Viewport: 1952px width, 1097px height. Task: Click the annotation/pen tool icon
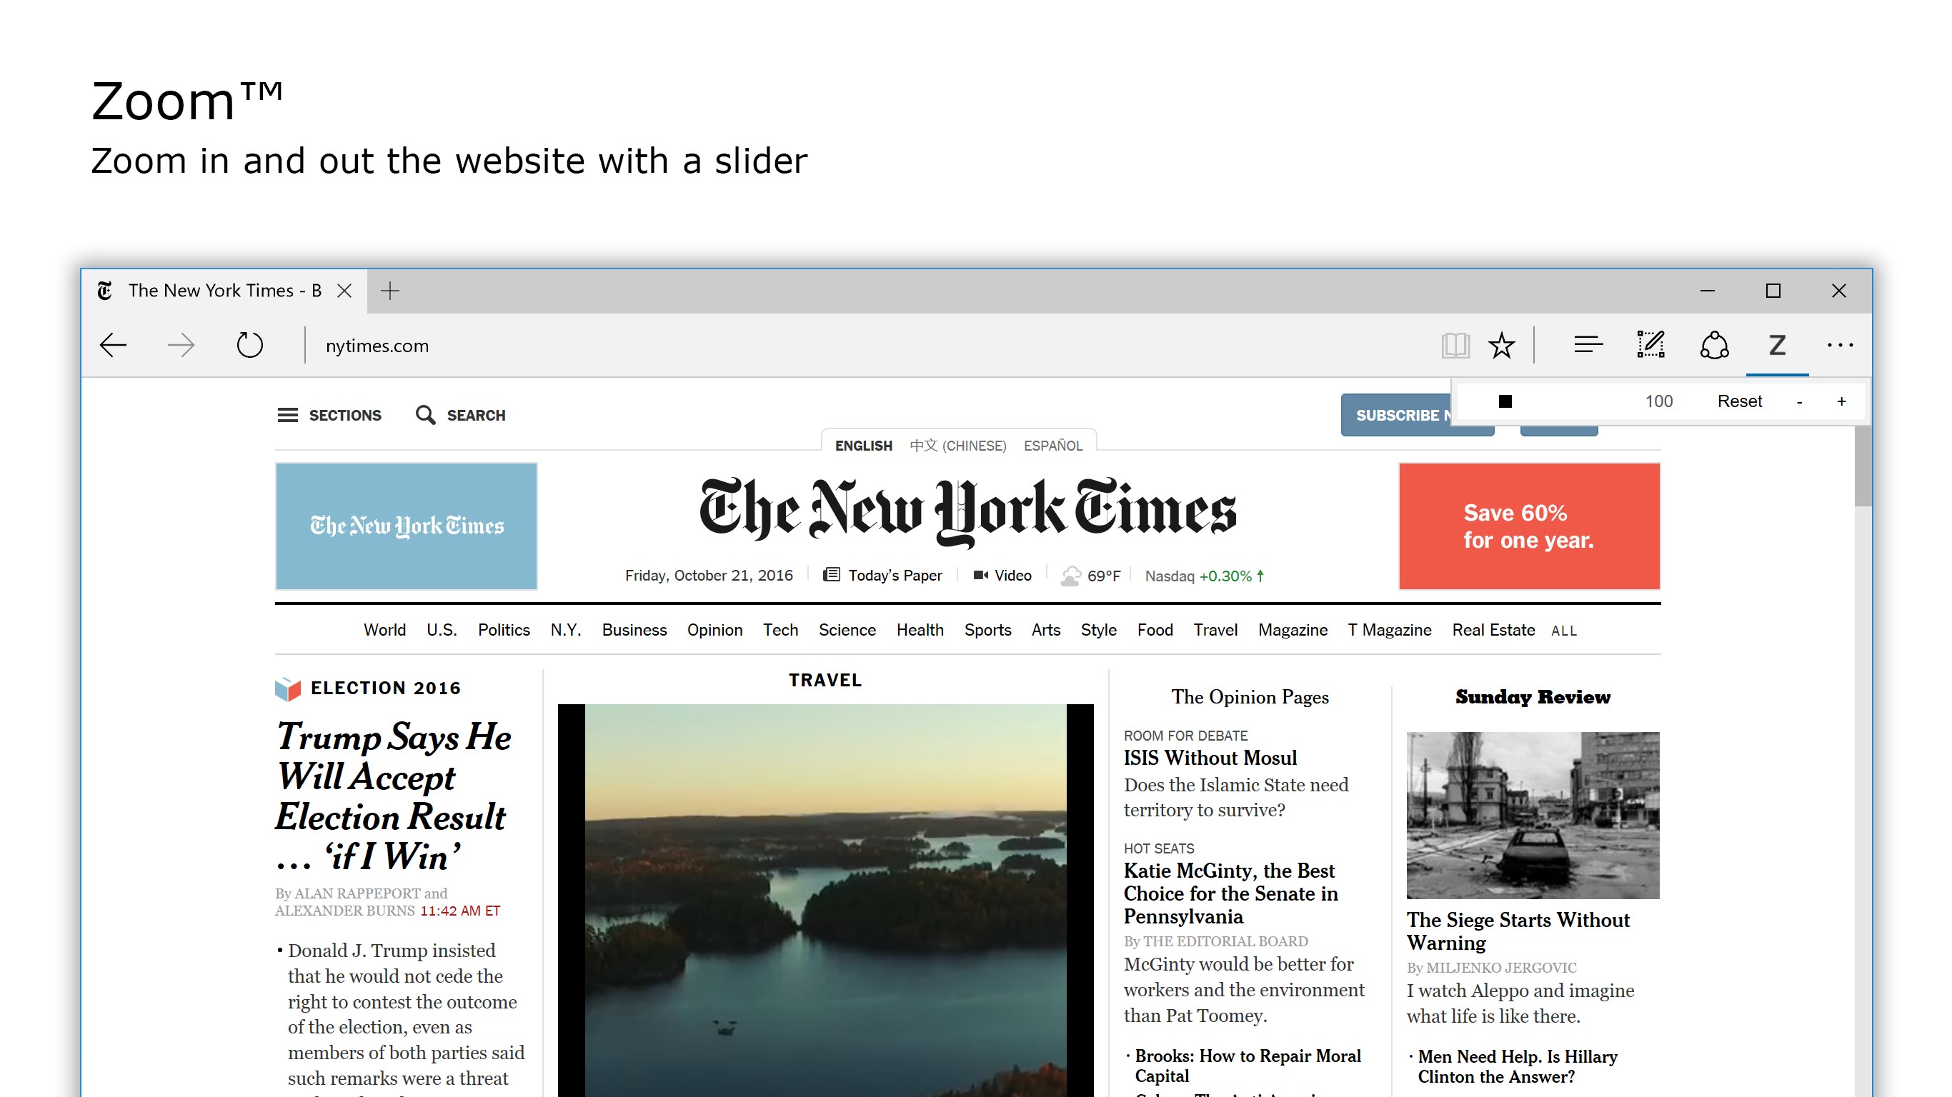(1650, 346)
